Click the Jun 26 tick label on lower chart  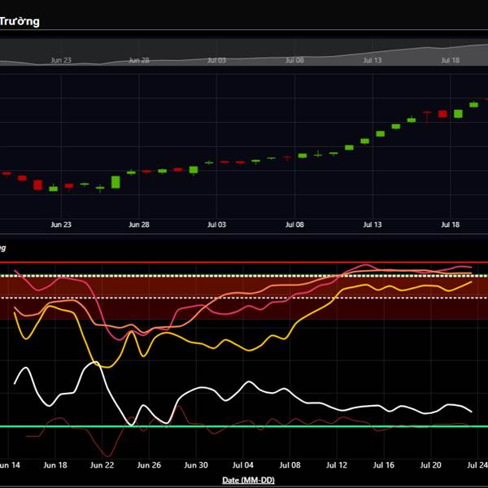click(x=149, y=465)
